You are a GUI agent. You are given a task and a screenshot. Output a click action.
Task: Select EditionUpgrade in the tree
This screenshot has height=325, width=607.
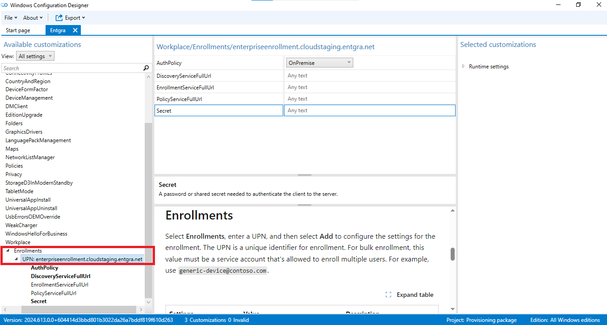(24, 115)
